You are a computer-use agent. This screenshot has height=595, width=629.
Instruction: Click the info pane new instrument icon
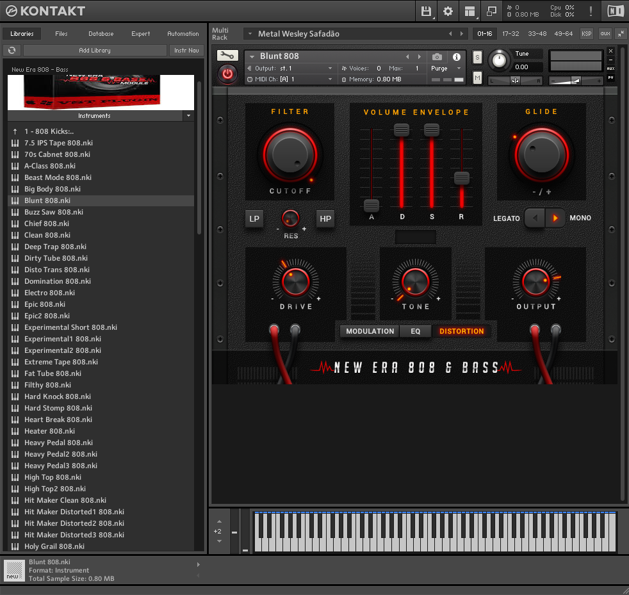(x=15, y=570)
